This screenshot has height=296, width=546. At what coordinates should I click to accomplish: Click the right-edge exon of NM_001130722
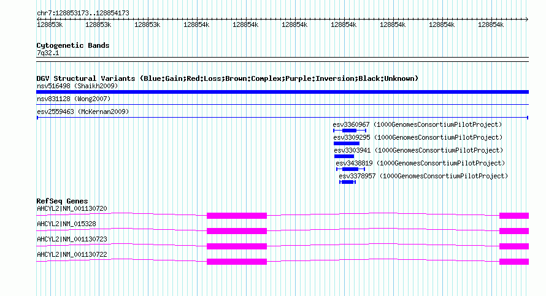(x=514, y=262)
